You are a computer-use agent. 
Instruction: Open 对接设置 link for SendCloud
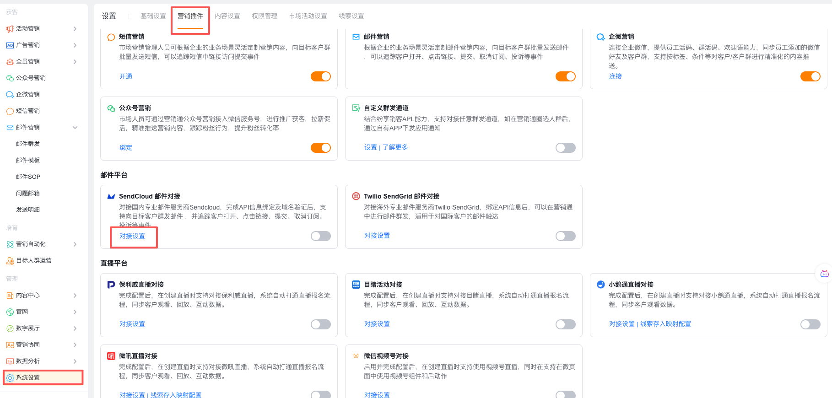point(132,236)
